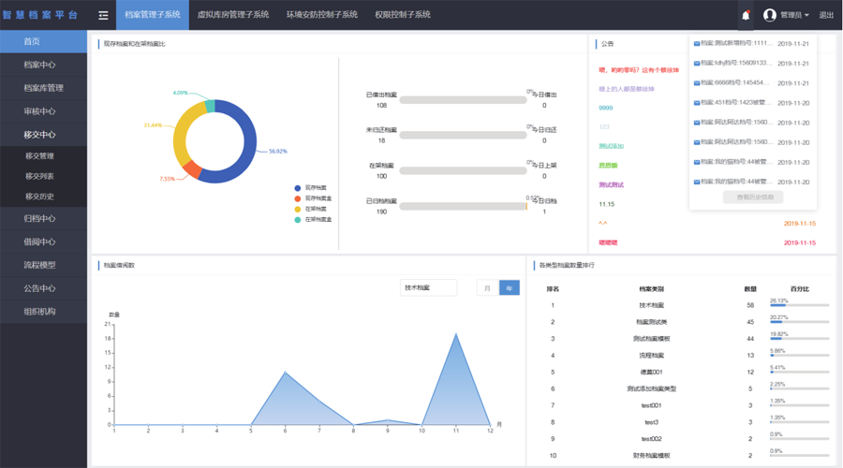Image resolution: width=843 pixels, height=468 pixels.
Task: Click the envelope icon of the 测试新增 message
Action: (697, 43)
